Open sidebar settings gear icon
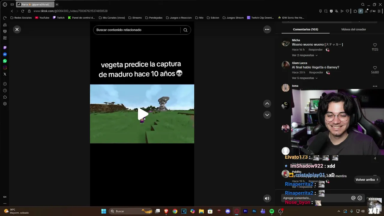This screenshot has height=216, width=384. 5,104
